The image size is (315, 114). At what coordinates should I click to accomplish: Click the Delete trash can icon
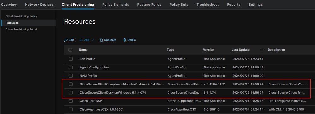(125, 40)
